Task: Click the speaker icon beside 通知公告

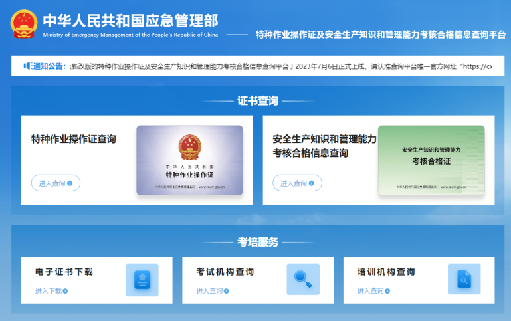Action: [28, 66]
